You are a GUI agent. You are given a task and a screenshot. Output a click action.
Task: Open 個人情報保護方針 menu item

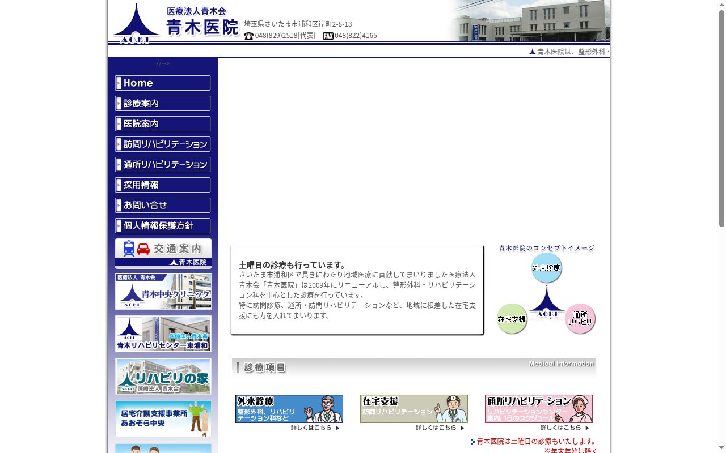163,226
